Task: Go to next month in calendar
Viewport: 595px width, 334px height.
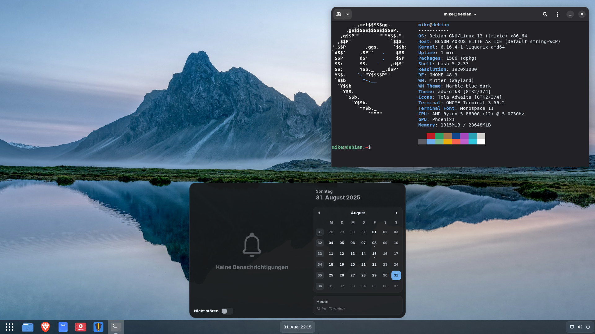Action: [396, 213]
